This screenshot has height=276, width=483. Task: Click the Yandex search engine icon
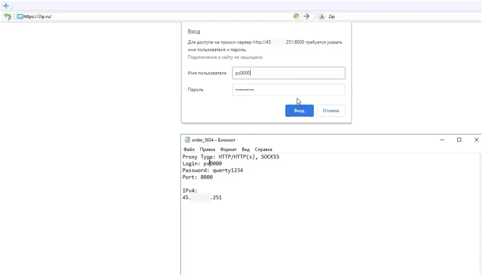(x=322, y=16)
